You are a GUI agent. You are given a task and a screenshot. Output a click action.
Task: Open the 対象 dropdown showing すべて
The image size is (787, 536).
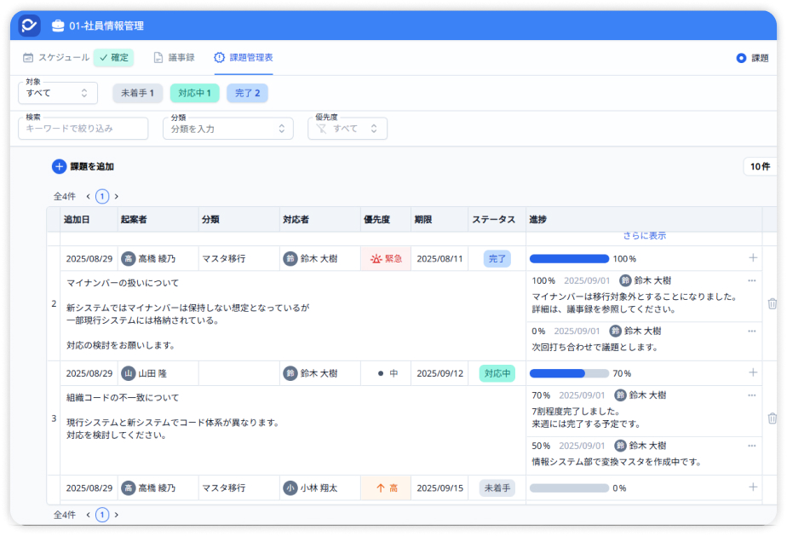click(57, 94)
